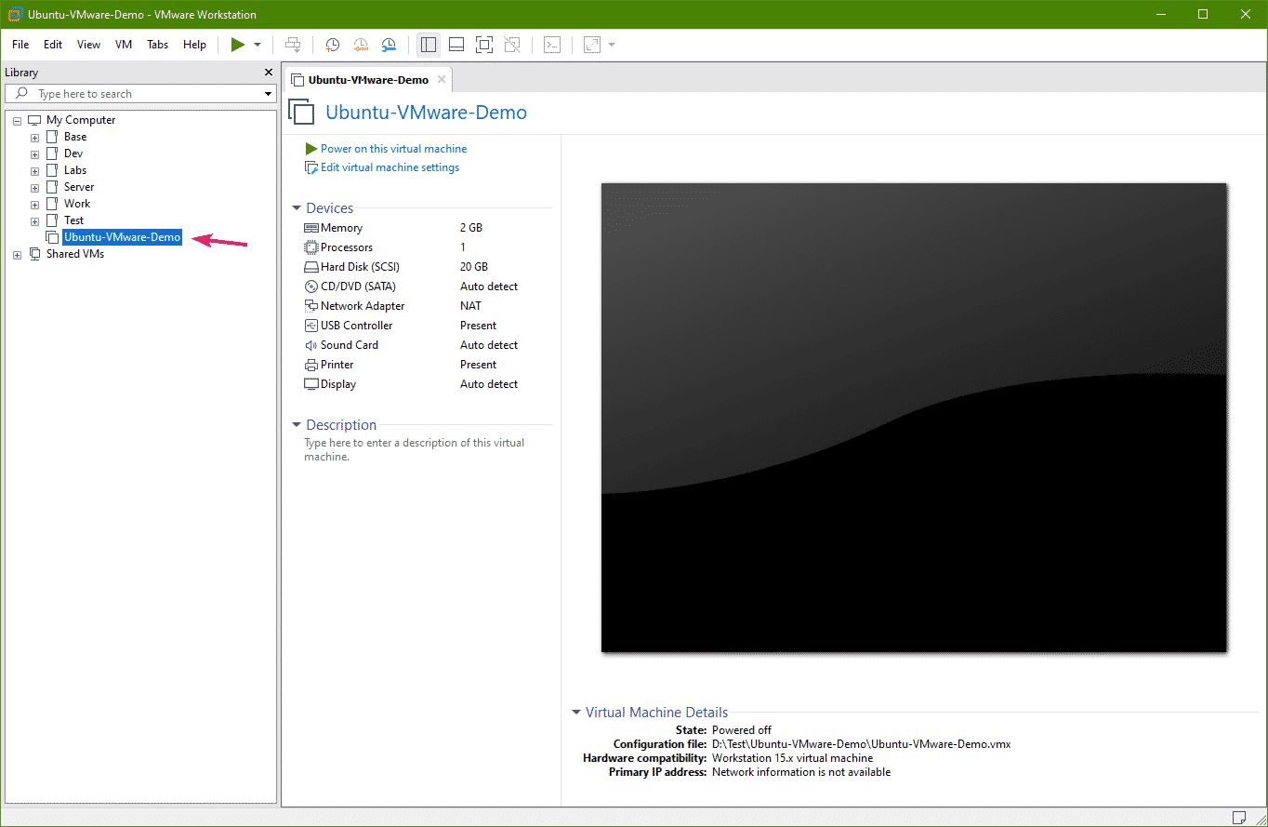This screenshot has height=827, width=1268.
Task: Expand the Dev folder
Action: [x=34, y=153]
